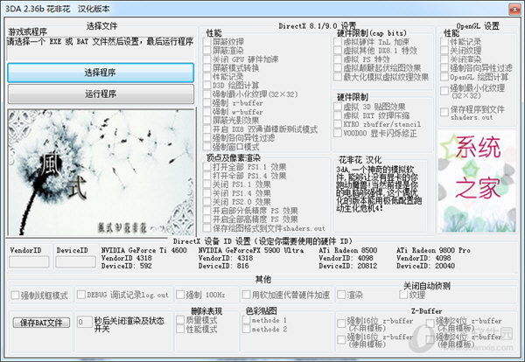Screen dimensions: 525x362
Task: Select 质量模式 under 删除表现
Action: point(180,320)
